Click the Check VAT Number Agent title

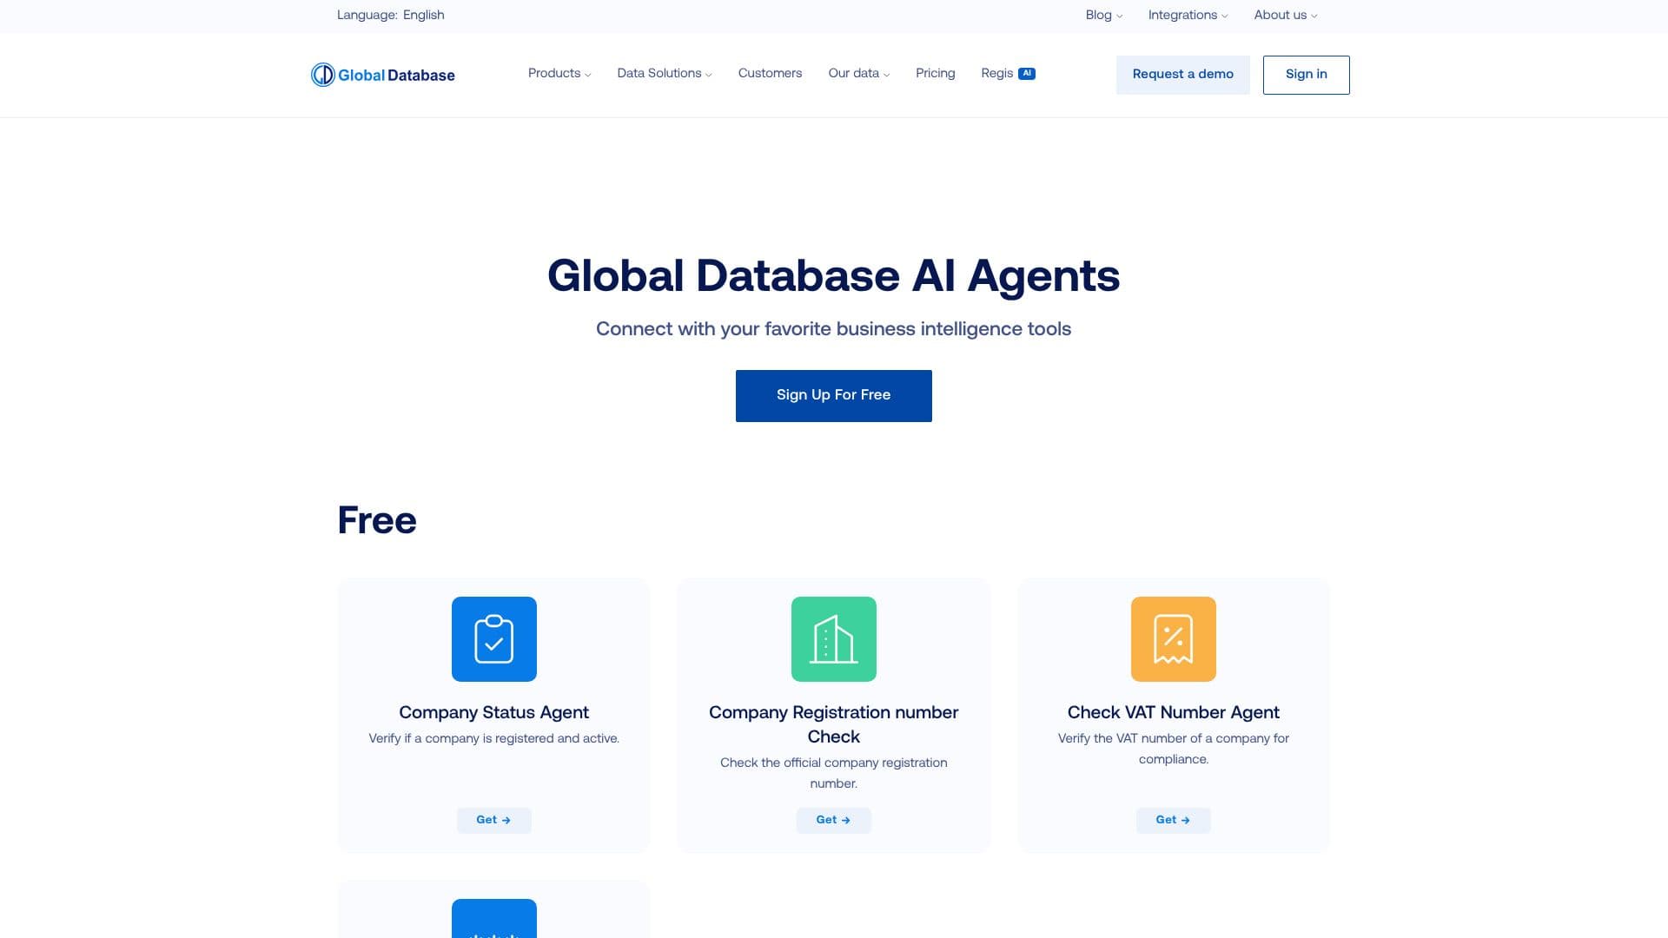(x=1174, y=712)
